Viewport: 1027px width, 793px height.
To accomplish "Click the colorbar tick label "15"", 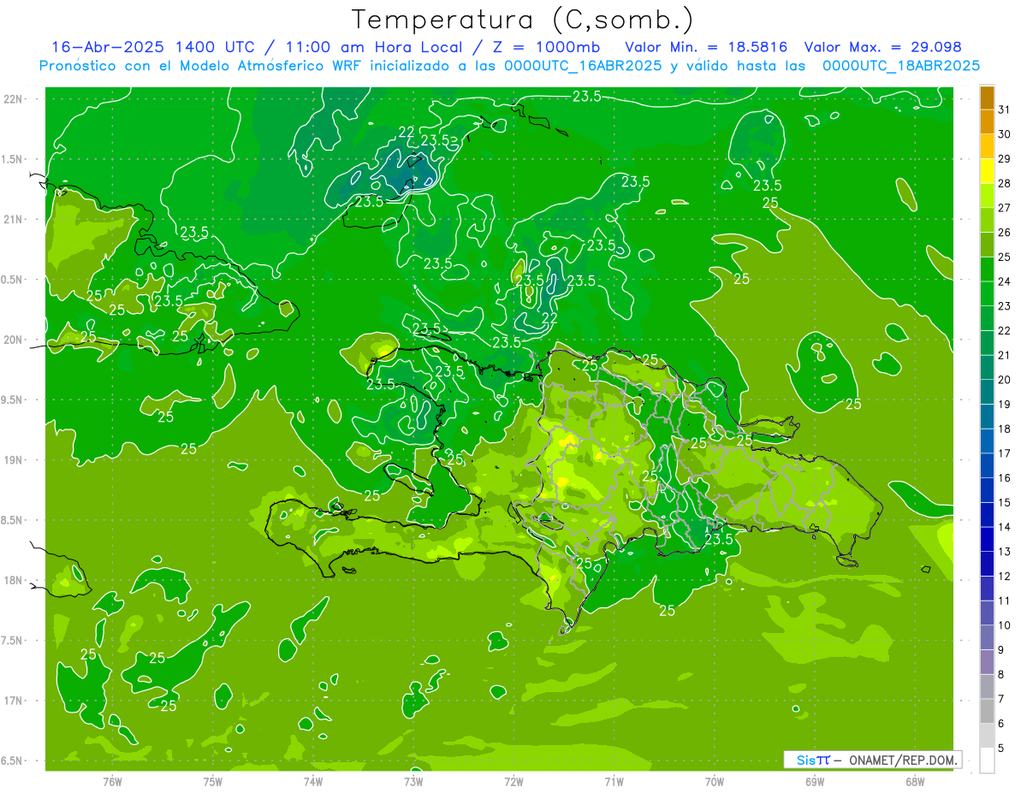I will point(1005,503).
